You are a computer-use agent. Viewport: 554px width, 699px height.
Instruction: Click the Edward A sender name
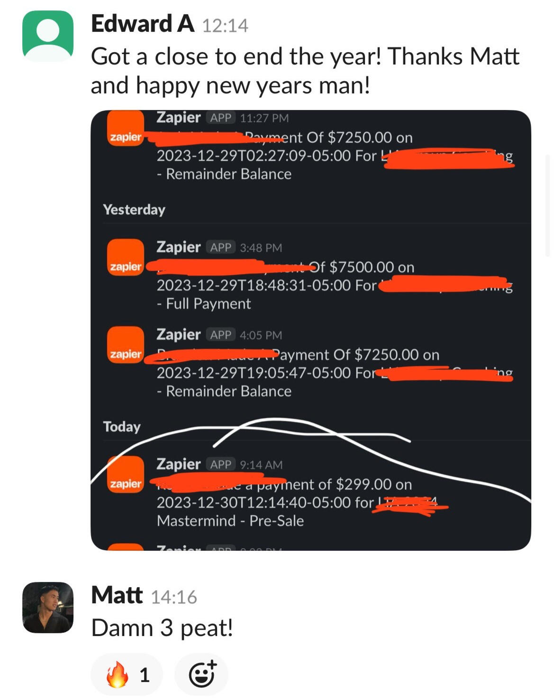click(143, 24)
